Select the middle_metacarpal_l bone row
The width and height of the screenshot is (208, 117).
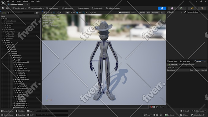(20, 71)
